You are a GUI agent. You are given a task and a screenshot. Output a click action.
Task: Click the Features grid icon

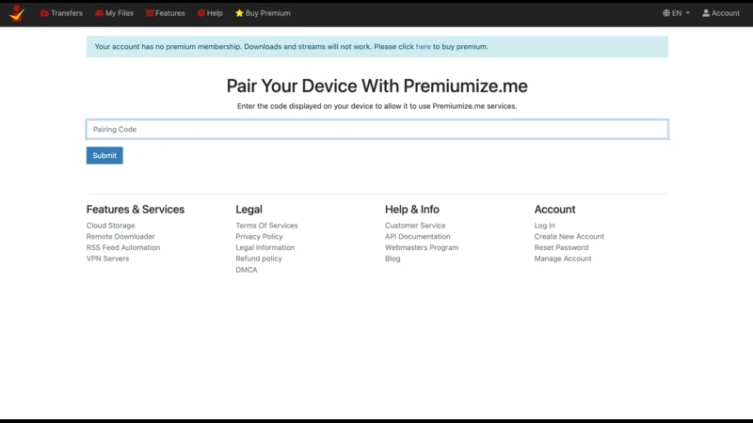[x=150, y=13]
